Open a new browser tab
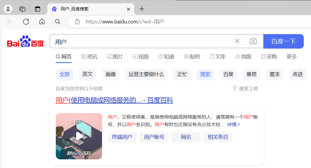This screenshot has width=311, height=168. 142,9
